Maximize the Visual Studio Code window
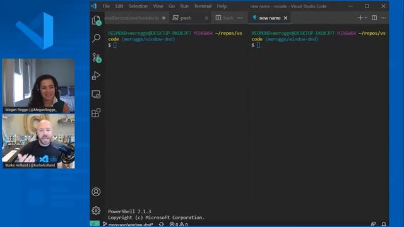This screenshot has width=404, height=227. pyautogui.click(x=367, y=6)
